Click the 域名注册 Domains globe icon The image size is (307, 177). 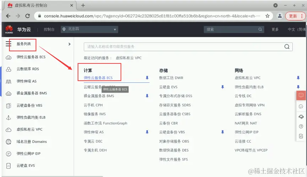point(9,142)
